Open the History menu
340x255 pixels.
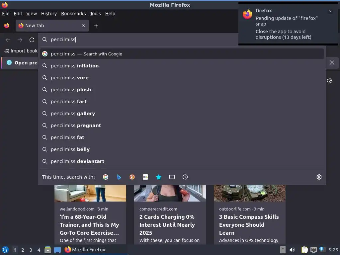pos(49,14)
